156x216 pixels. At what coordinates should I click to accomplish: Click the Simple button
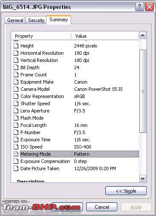(126, 191)
